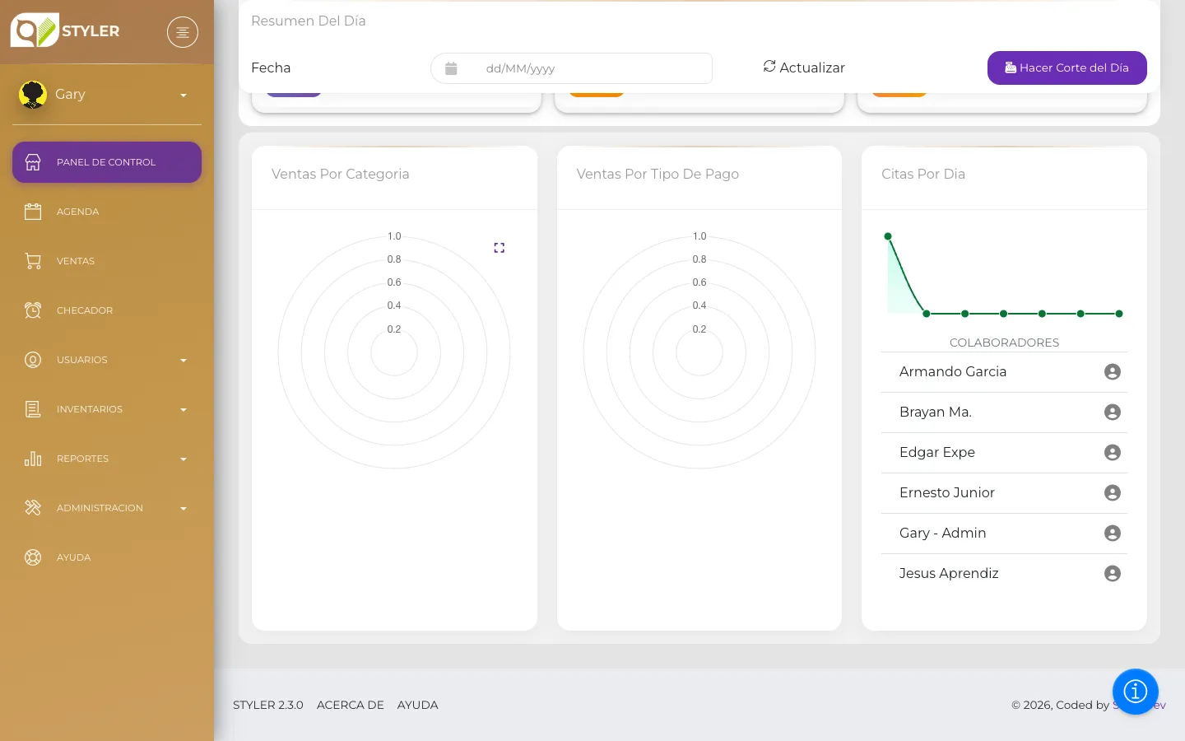Expand Ventas Por Categoria chart to fullscreen
Viewport: 1185px width, 741px height.
click(500, 248)
